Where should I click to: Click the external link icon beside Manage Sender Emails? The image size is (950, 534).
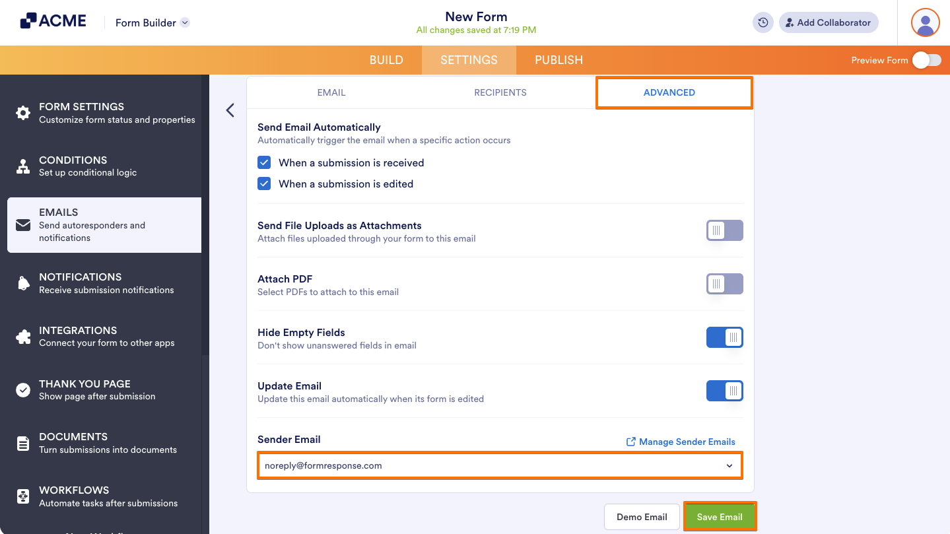631,442
